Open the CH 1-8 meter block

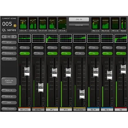coord(23,25)
